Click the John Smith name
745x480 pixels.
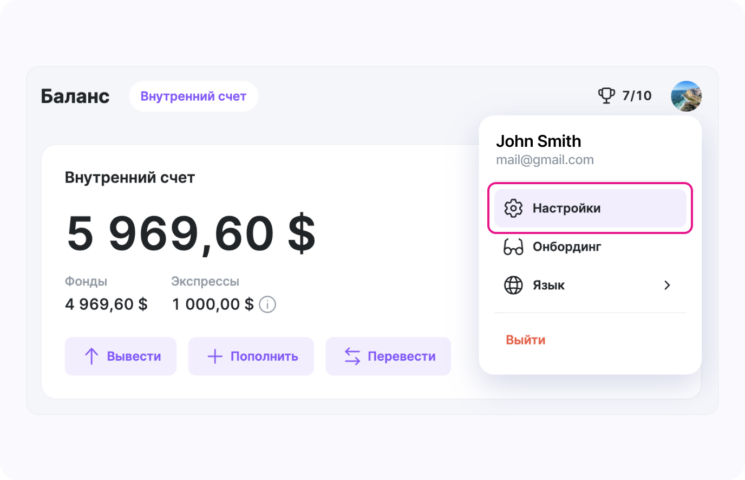click(x=539, y=141)
